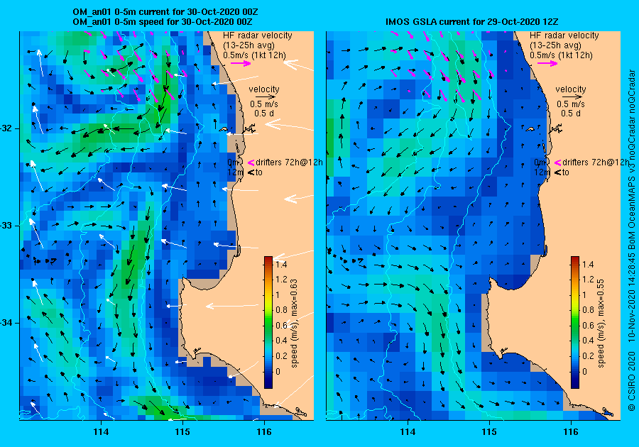The width and height of the screenshot is (639, 447).
Task: Click '0.5 d' text in GSLA panel
Action: pos(571,114)
